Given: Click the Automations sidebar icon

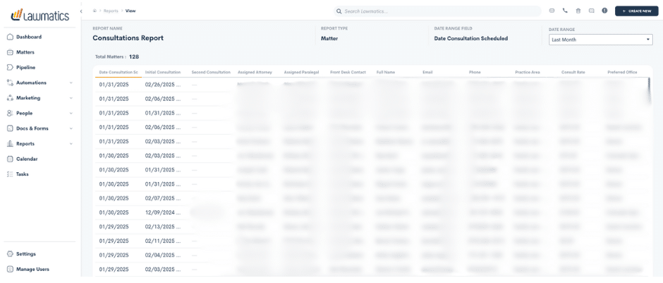Looking at the screenshot, I should 10,83.
